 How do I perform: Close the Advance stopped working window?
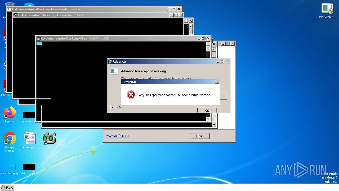tap(227, 62)
